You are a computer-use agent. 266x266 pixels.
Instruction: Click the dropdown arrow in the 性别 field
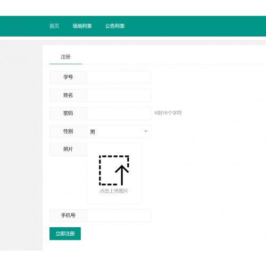coord(146,131)
